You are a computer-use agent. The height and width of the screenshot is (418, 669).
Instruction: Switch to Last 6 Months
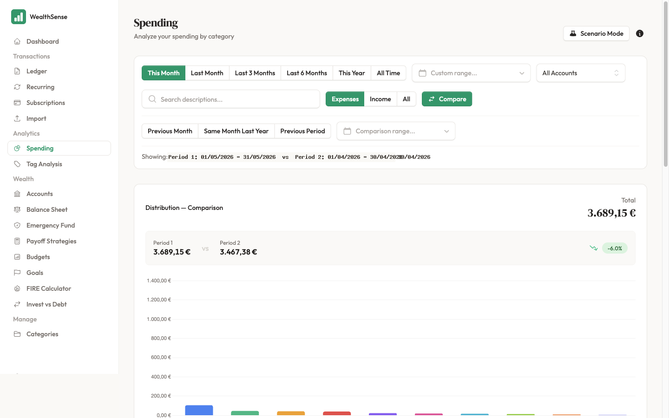tap(307, 73)
